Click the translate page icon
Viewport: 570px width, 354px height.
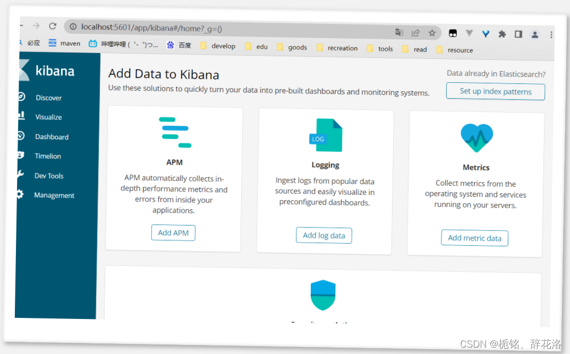click(399, 32)
